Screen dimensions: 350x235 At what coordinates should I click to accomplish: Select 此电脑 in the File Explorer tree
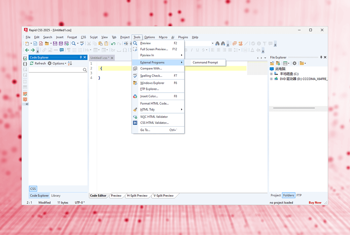[280, 69]
